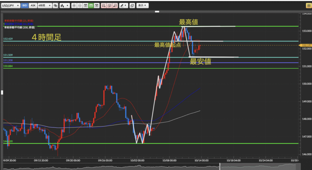The width and height of the screenshot is (312, 170).
Task: Open the USD/JPY currency pair dropdown
Action: coord(11,5)
